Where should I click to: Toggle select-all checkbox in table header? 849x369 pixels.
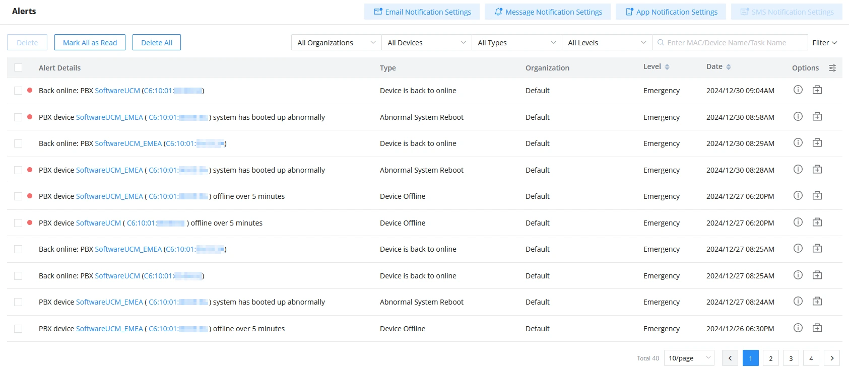tap(18, 67)
